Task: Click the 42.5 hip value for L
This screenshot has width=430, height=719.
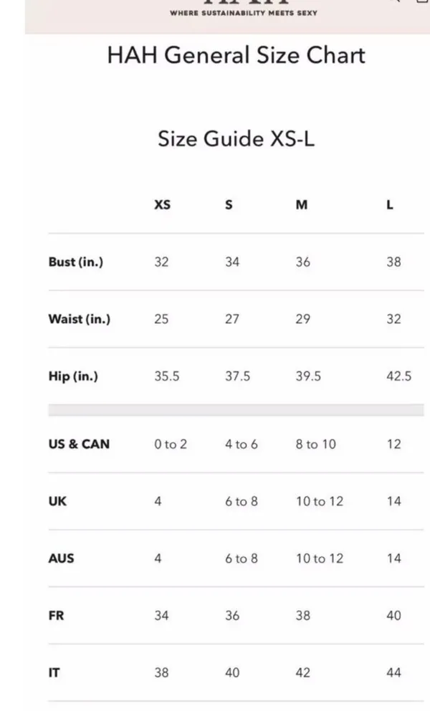Action: 399,376
